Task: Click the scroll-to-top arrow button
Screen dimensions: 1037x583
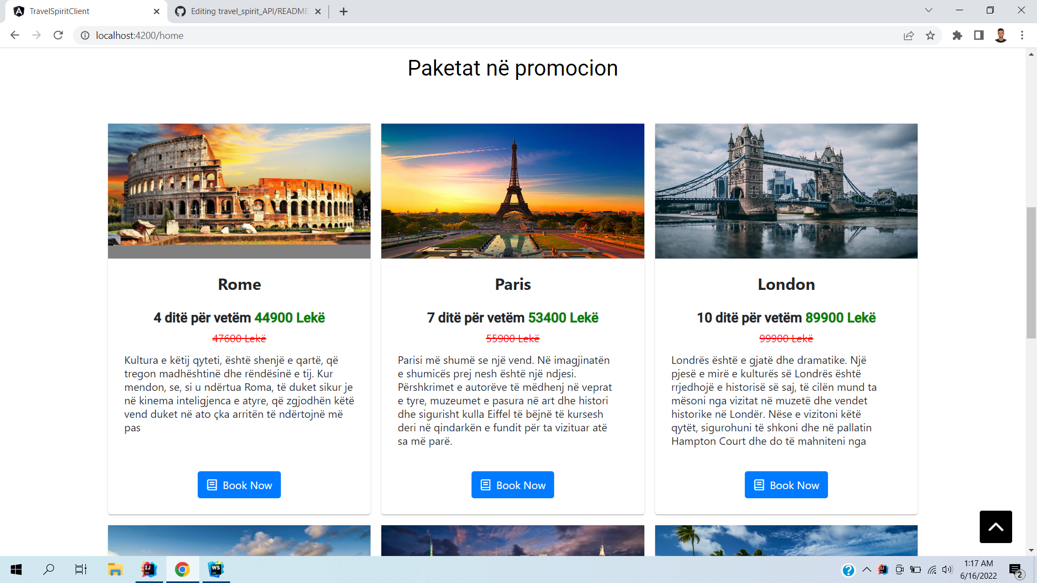Action: point(995,527)
